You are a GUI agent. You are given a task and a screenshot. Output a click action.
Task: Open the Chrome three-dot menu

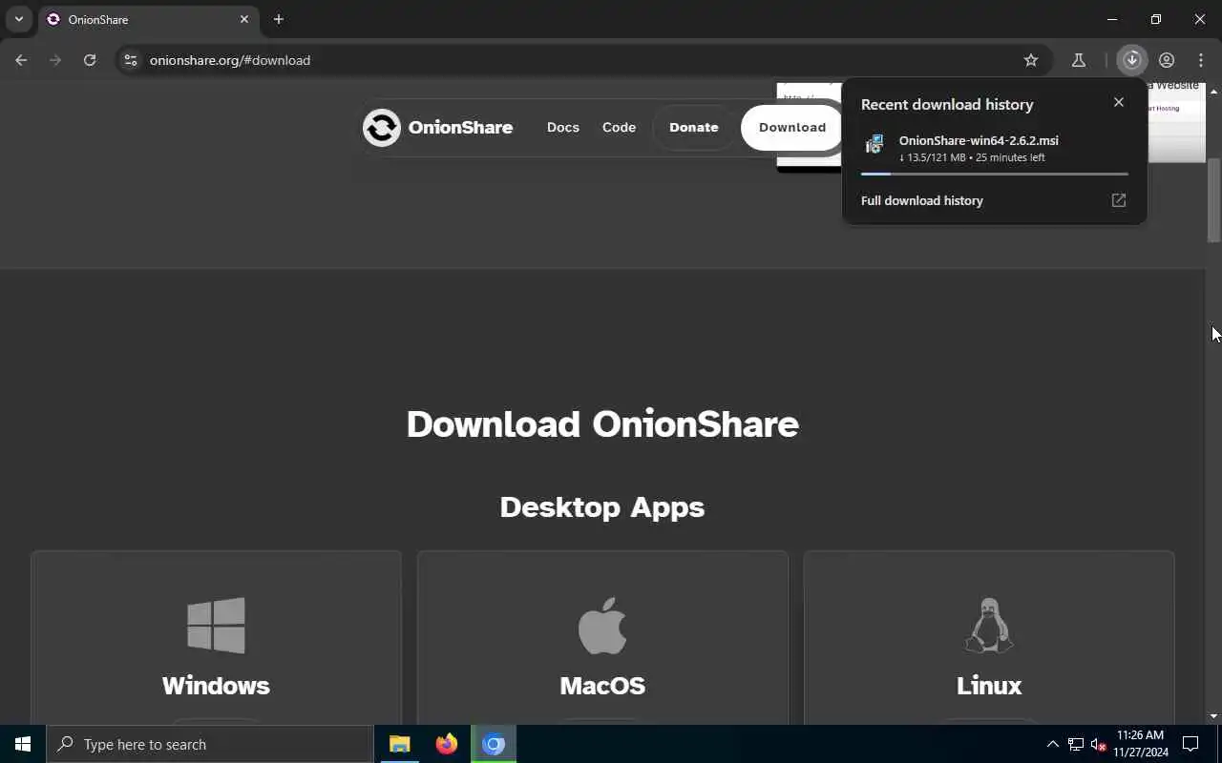pos(1201,60)
